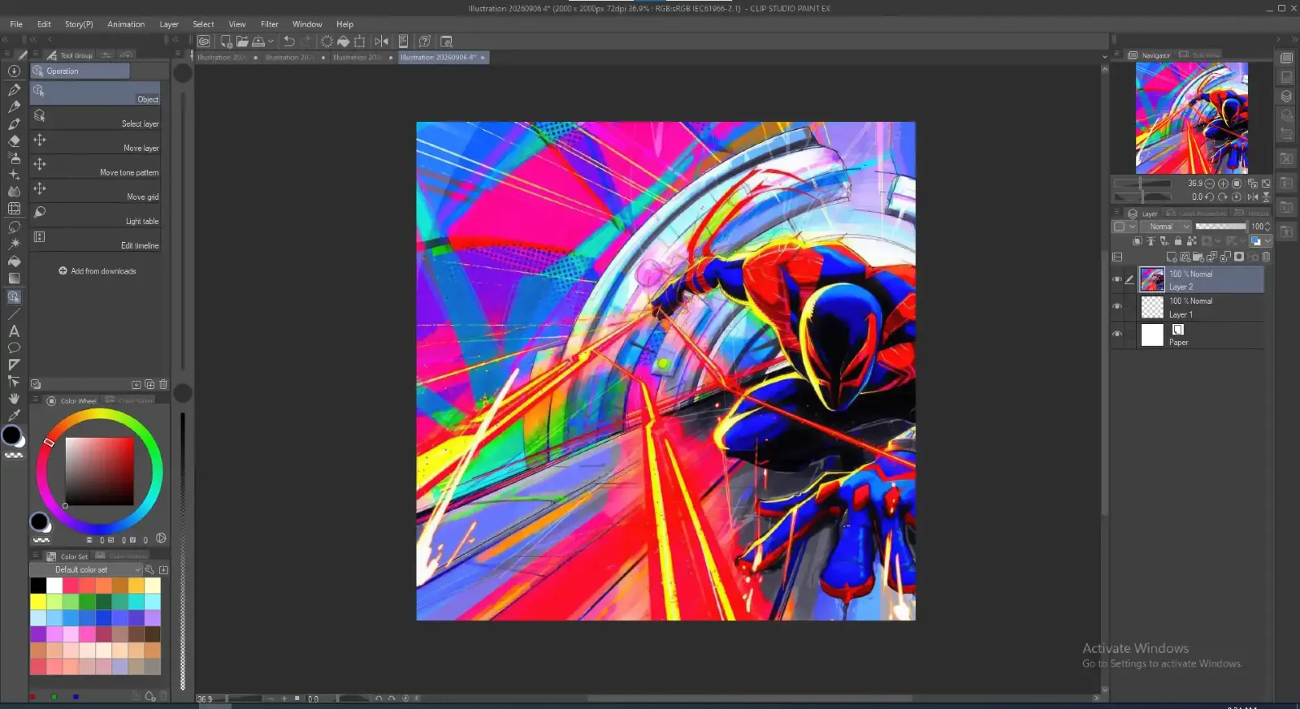The image size is (1300, 709).
Task: Open the help question mark icon
Action: tap(424, 41)
